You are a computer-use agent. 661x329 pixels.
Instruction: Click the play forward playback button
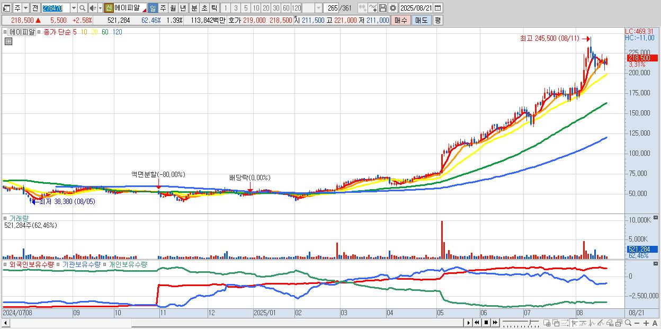[x=469, y=323]
